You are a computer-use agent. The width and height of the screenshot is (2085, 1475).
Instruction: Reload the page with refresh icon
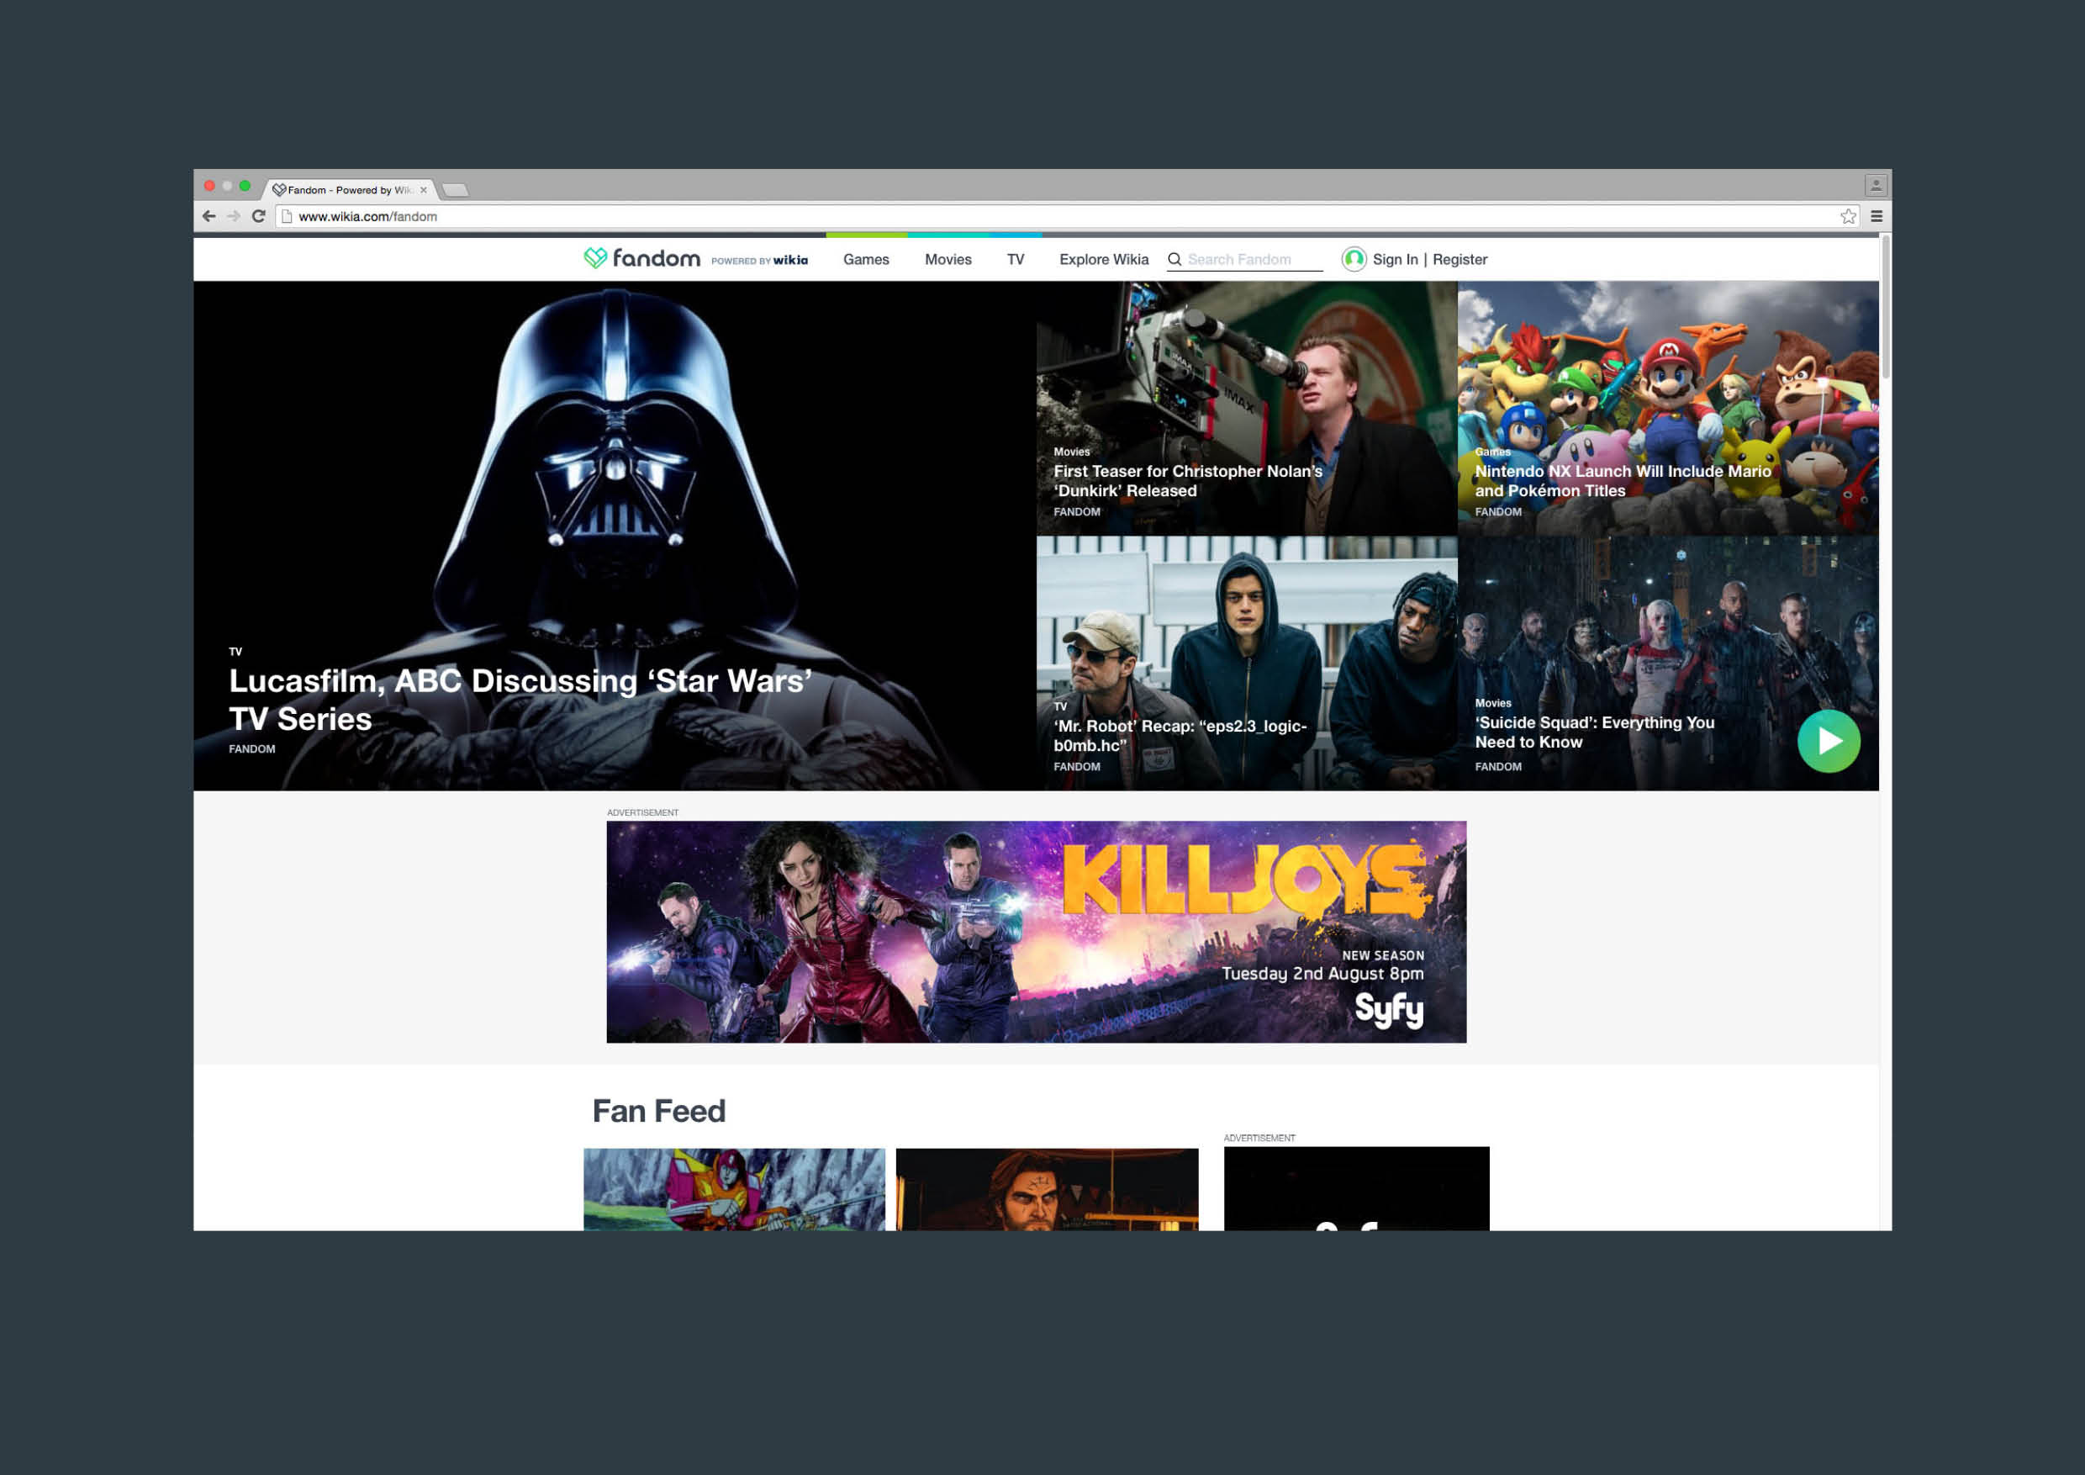(259, 216)
